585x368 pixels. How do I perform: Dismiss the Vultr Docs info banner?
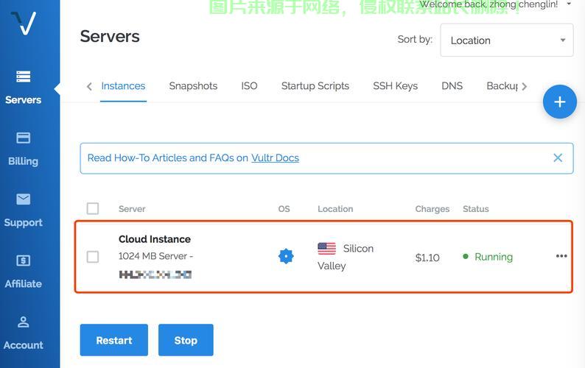[x=558, y=158]
